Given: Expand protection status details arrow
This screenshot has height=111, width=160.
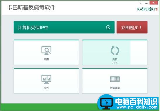Looking at the screenshot, I should coord(108,27).
